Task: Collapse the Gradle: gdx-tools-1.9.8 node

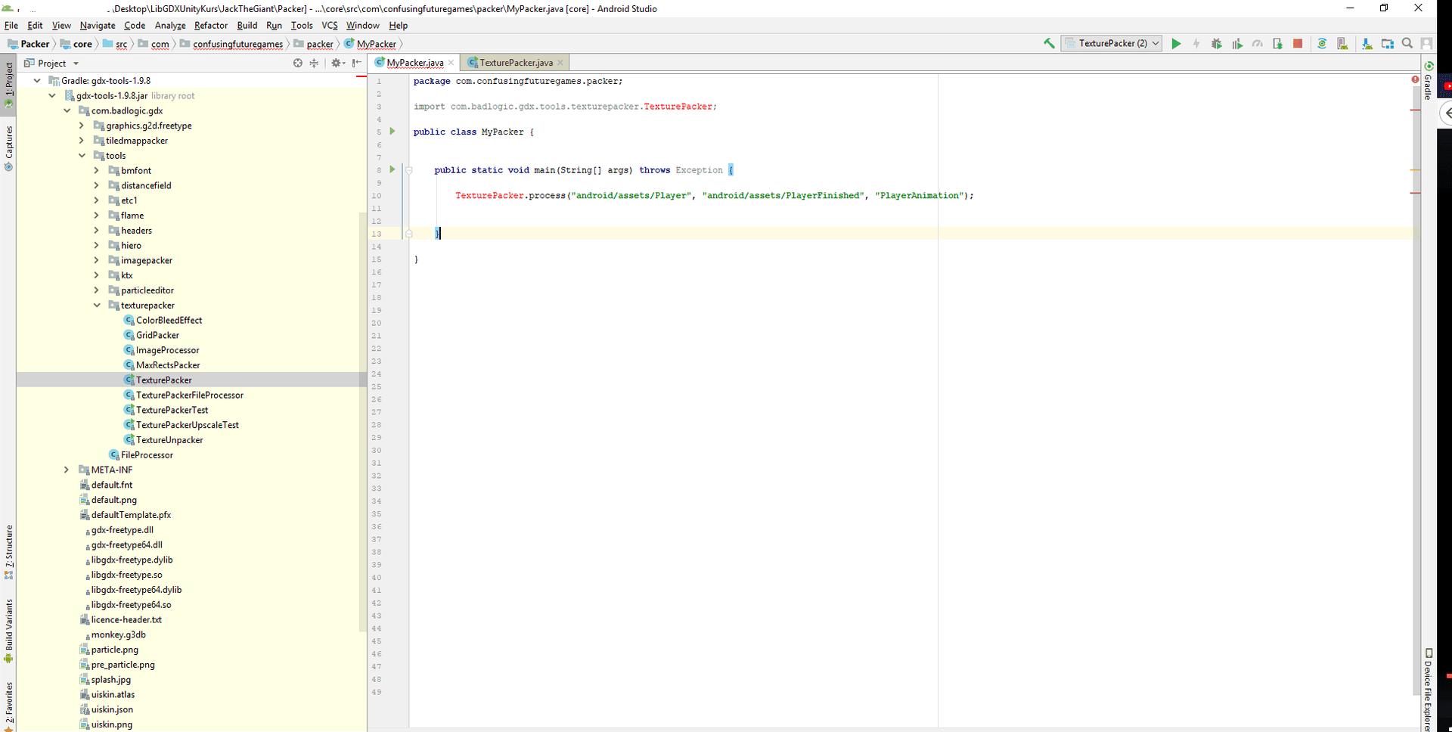Action: pyautogui.click(x=37, y=81)
